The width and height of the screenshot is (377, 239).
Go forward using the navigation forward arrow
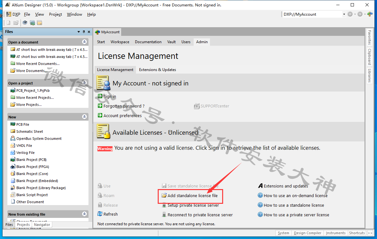360,14
